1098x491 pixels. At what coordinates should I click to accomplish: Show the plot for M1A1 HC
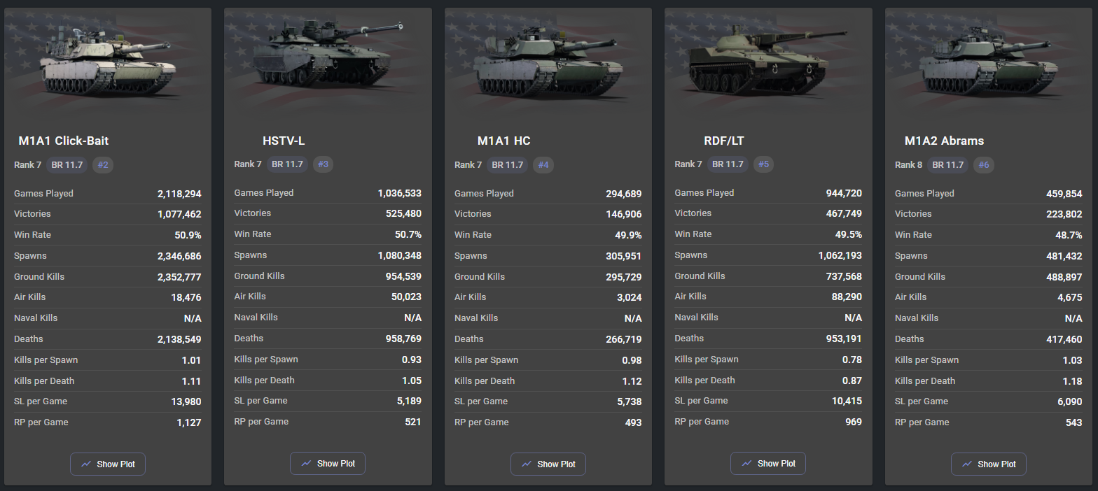(548, 464)
